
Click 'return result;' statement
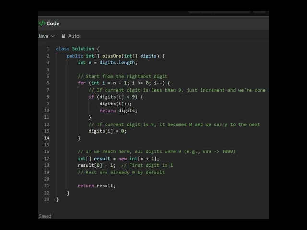pos(96,186)
